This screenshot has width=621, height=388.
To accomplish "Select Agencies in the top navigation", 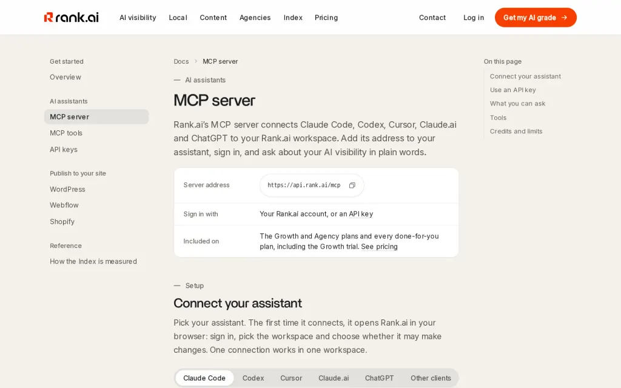I will tap(255, 18).
